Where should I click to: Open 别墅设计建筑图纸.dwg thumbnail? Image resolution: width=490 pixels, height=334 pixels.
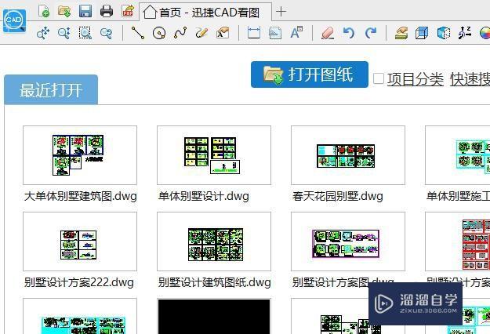(214, 241)
